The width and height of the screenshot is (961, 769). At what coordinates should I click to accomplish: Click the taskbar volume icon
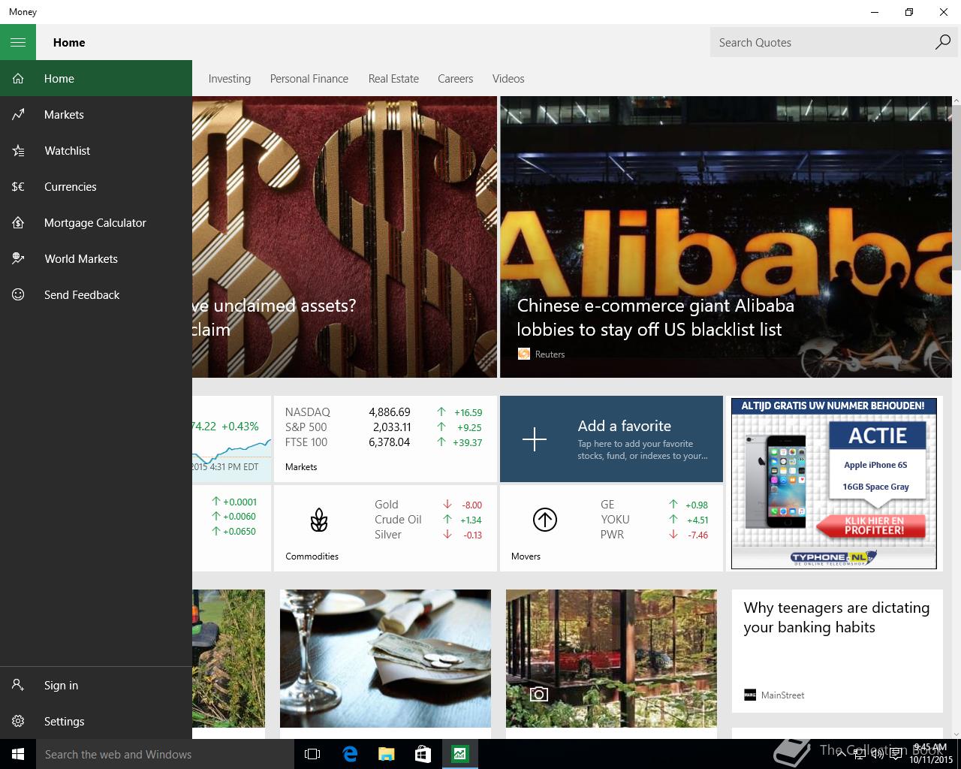[878, 754]
